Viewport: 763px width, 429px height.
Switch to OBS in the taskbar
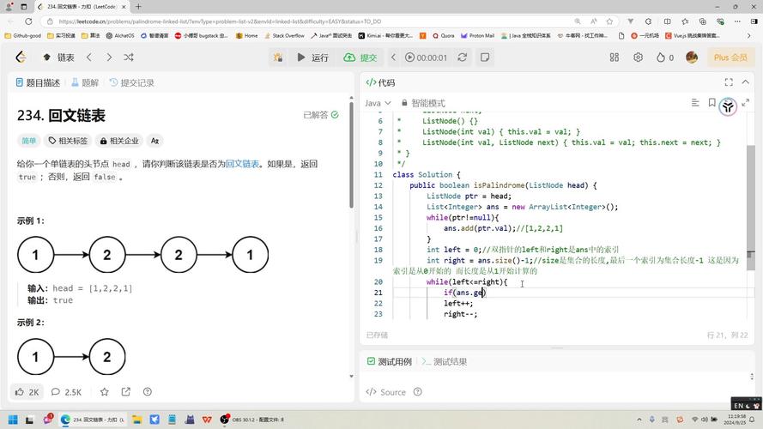point(252,420)
